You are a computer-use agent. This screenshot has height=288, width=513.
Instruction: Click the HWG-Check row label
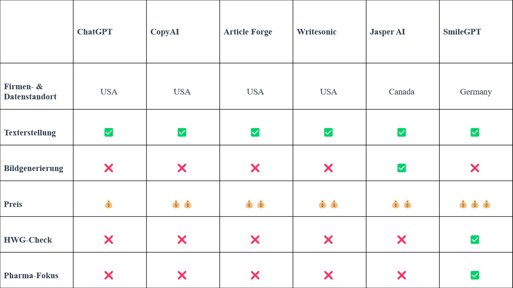coord(28,240)
